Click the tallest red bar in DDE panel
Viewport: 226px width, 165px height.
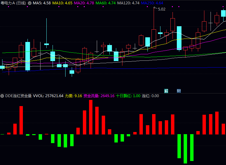pyautogui.click(x=91, y=117)
